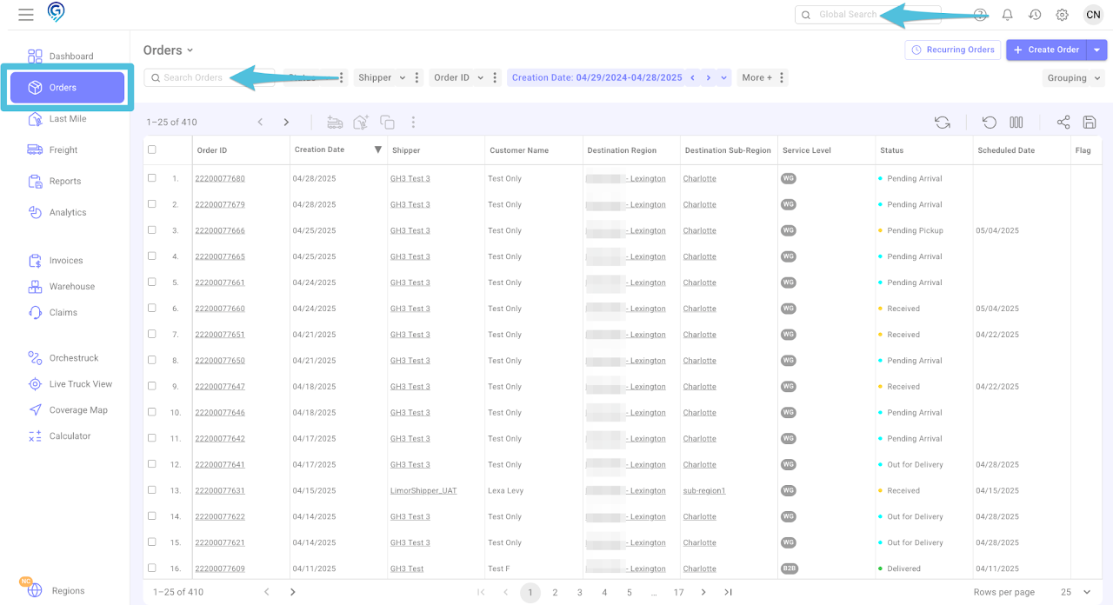Image resolution: width=1113 pixels, height=605 pixels.
Task: Click the refresh orders icon
Action: pos(943,123)
